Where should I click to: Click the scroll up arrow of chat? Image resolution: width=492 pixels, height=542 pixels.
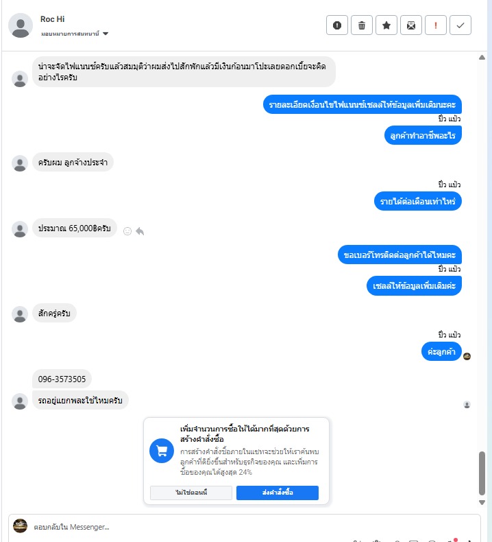[x=482, y=58]
